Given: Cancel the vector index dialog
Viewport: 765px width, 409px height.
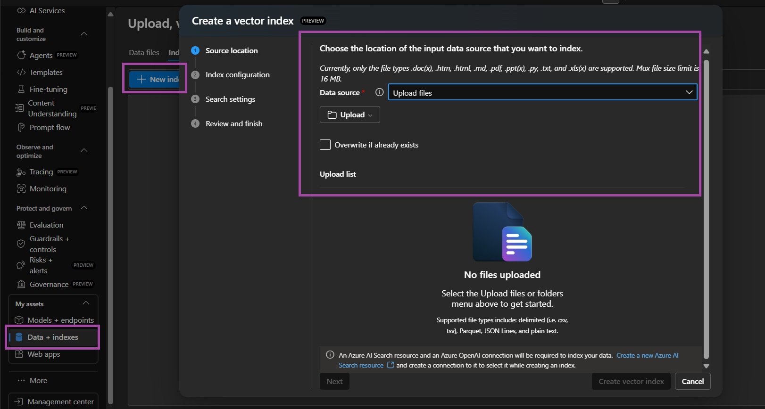Looking at the screenshot, I should click(x=692, y=381).
